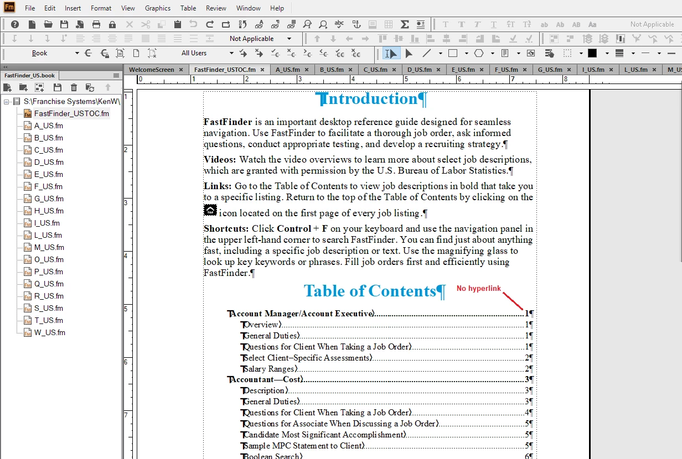Screen dimensions: 682x459
Task: Create a new document from toolbar
Action: pyautogui.click(x=32, y=24)
